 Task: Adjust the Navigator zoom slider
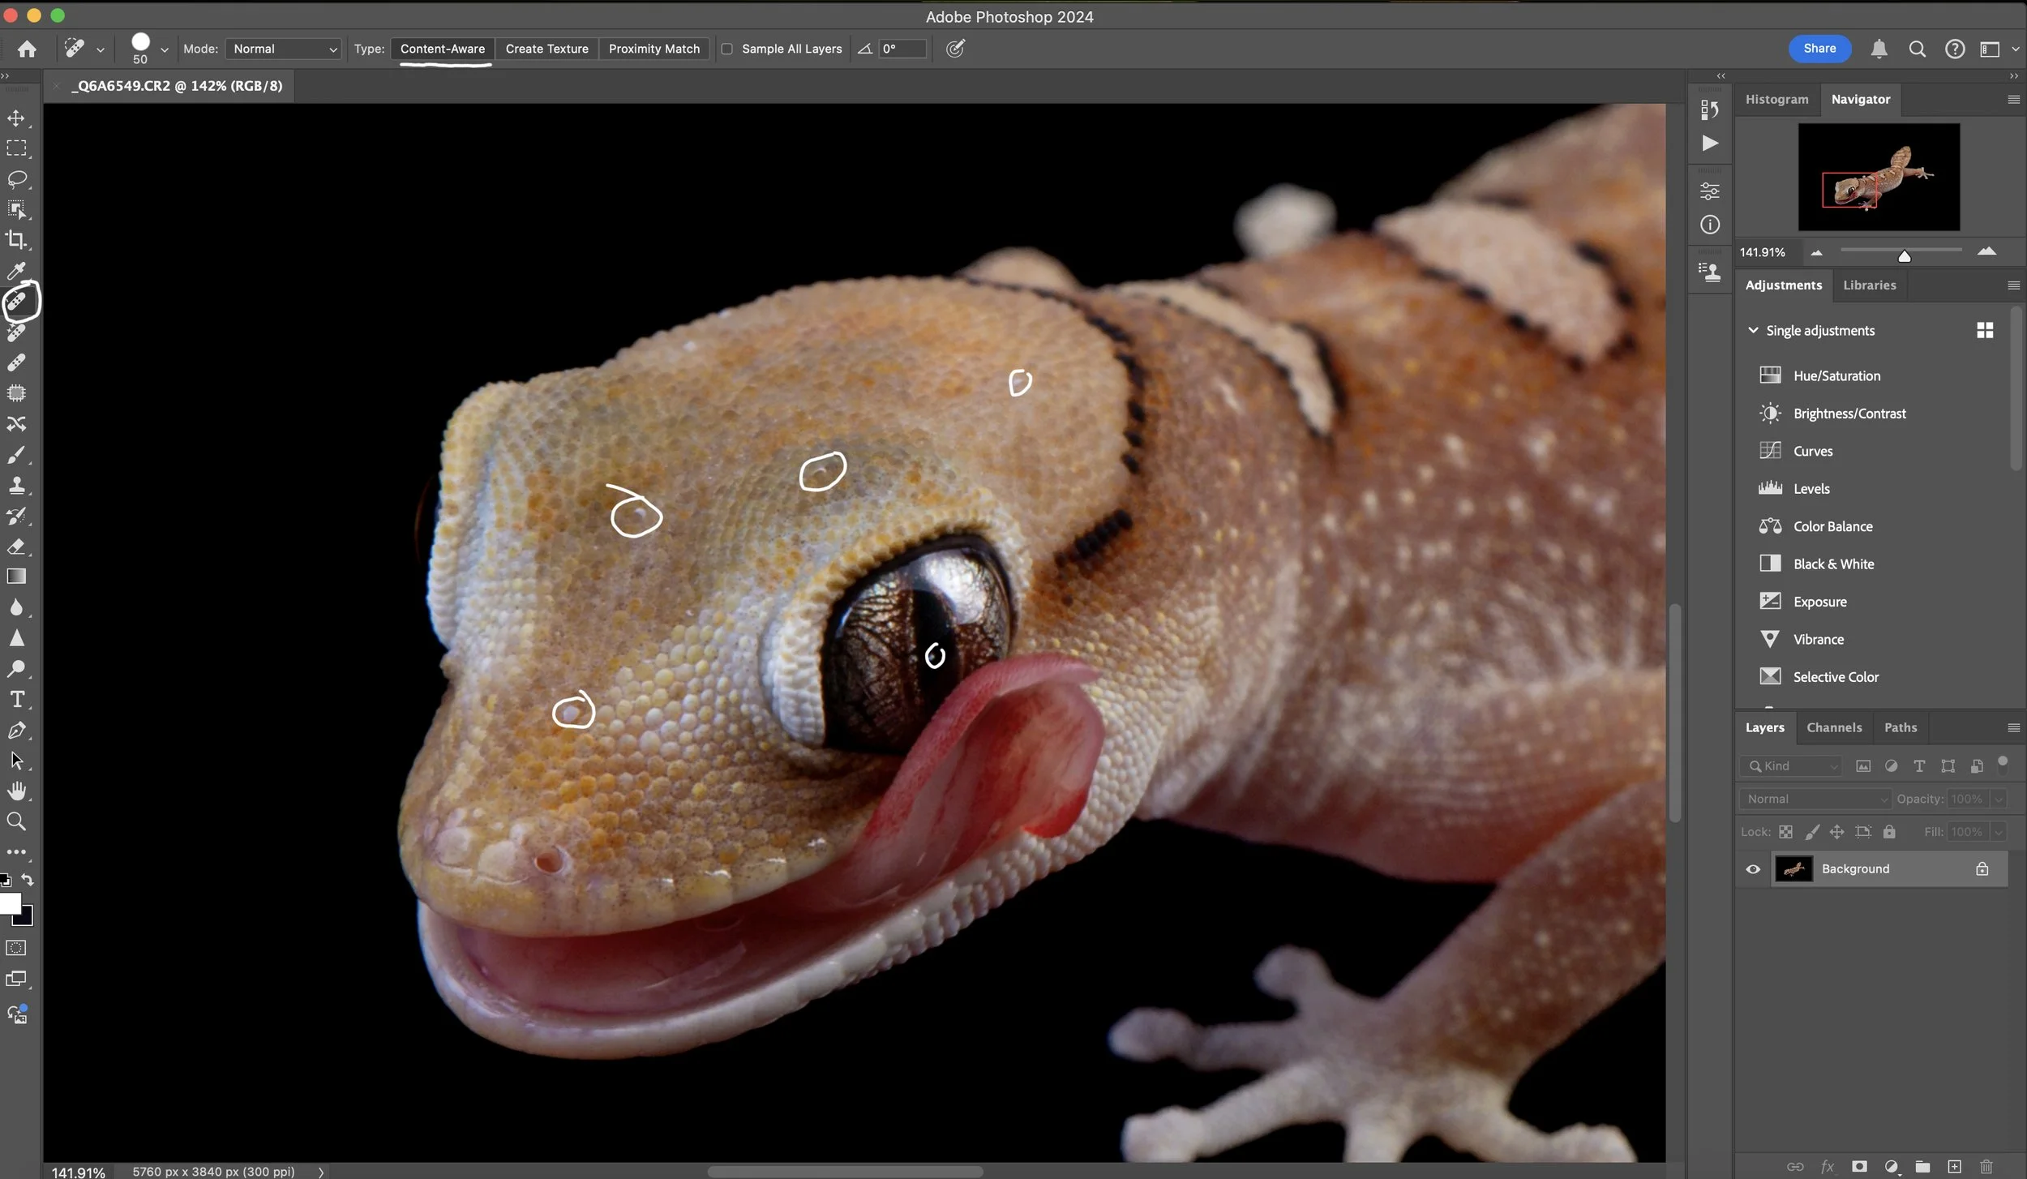coord(1904,255)
